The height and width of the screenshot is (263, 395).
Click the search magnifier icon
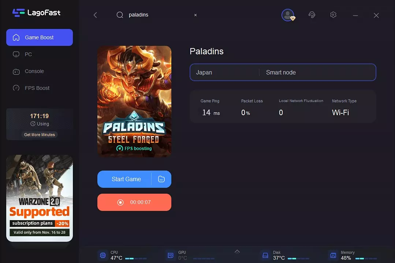click(x=120, y=15)
